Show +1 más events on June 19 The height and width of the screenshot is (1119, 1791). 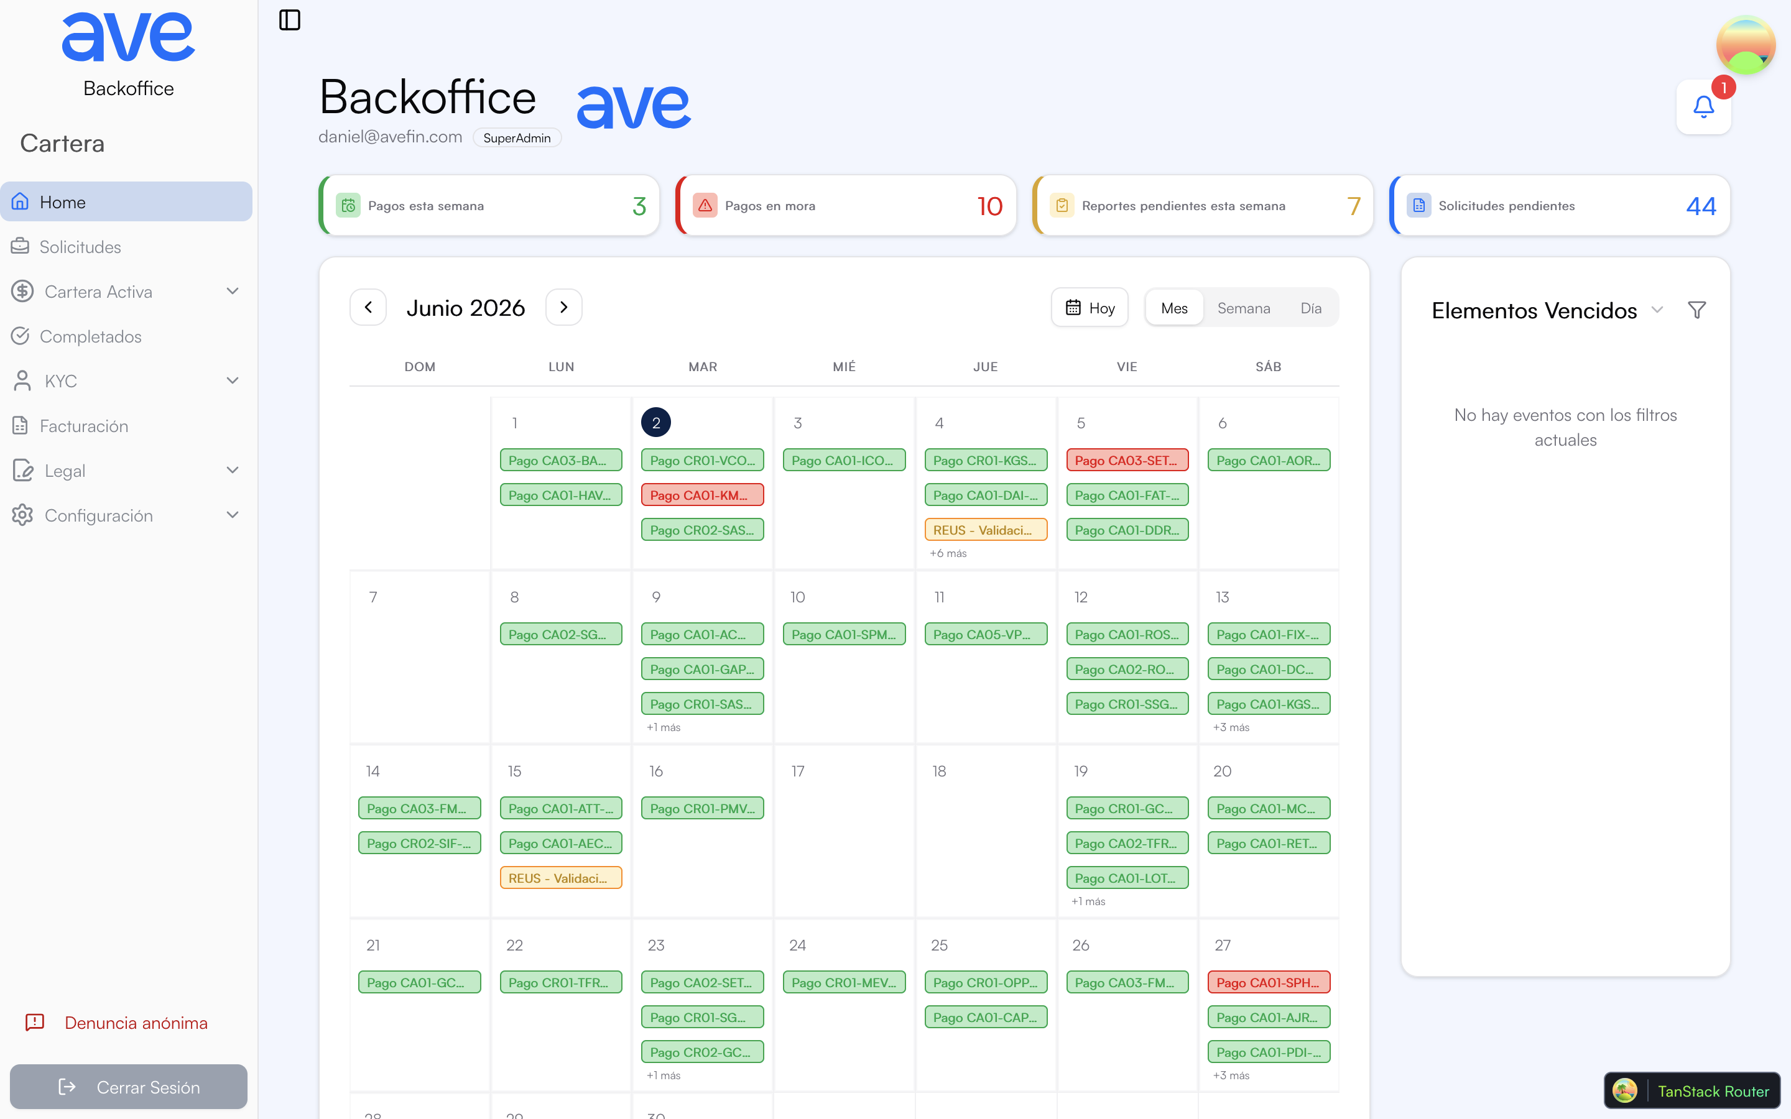pos(1088,901)
